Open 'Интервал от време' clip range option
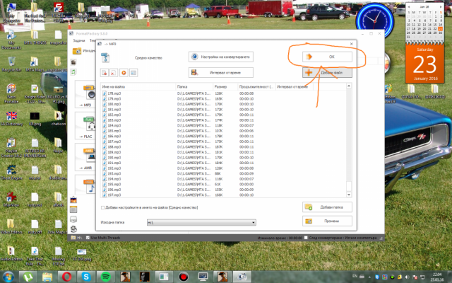 [221, 72]
